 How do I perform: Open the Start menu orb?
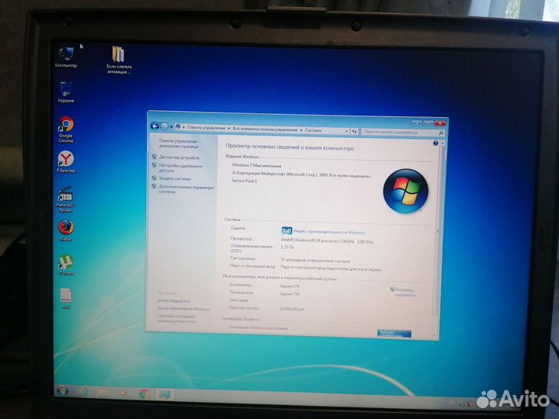(62, 391)
